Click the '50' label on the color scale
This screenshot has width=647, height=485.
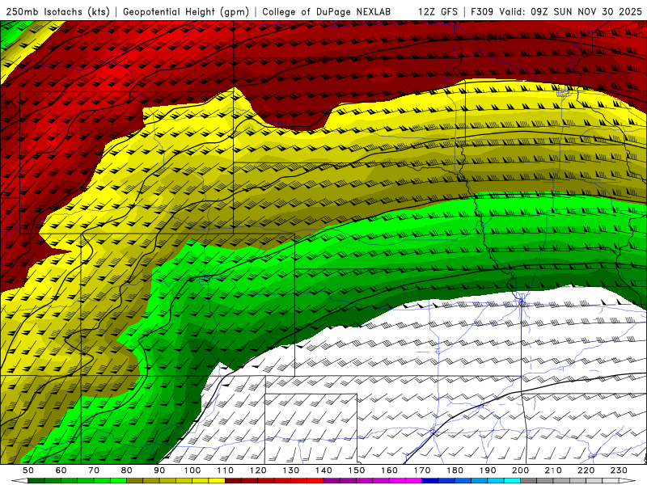[x=28, y=470]
